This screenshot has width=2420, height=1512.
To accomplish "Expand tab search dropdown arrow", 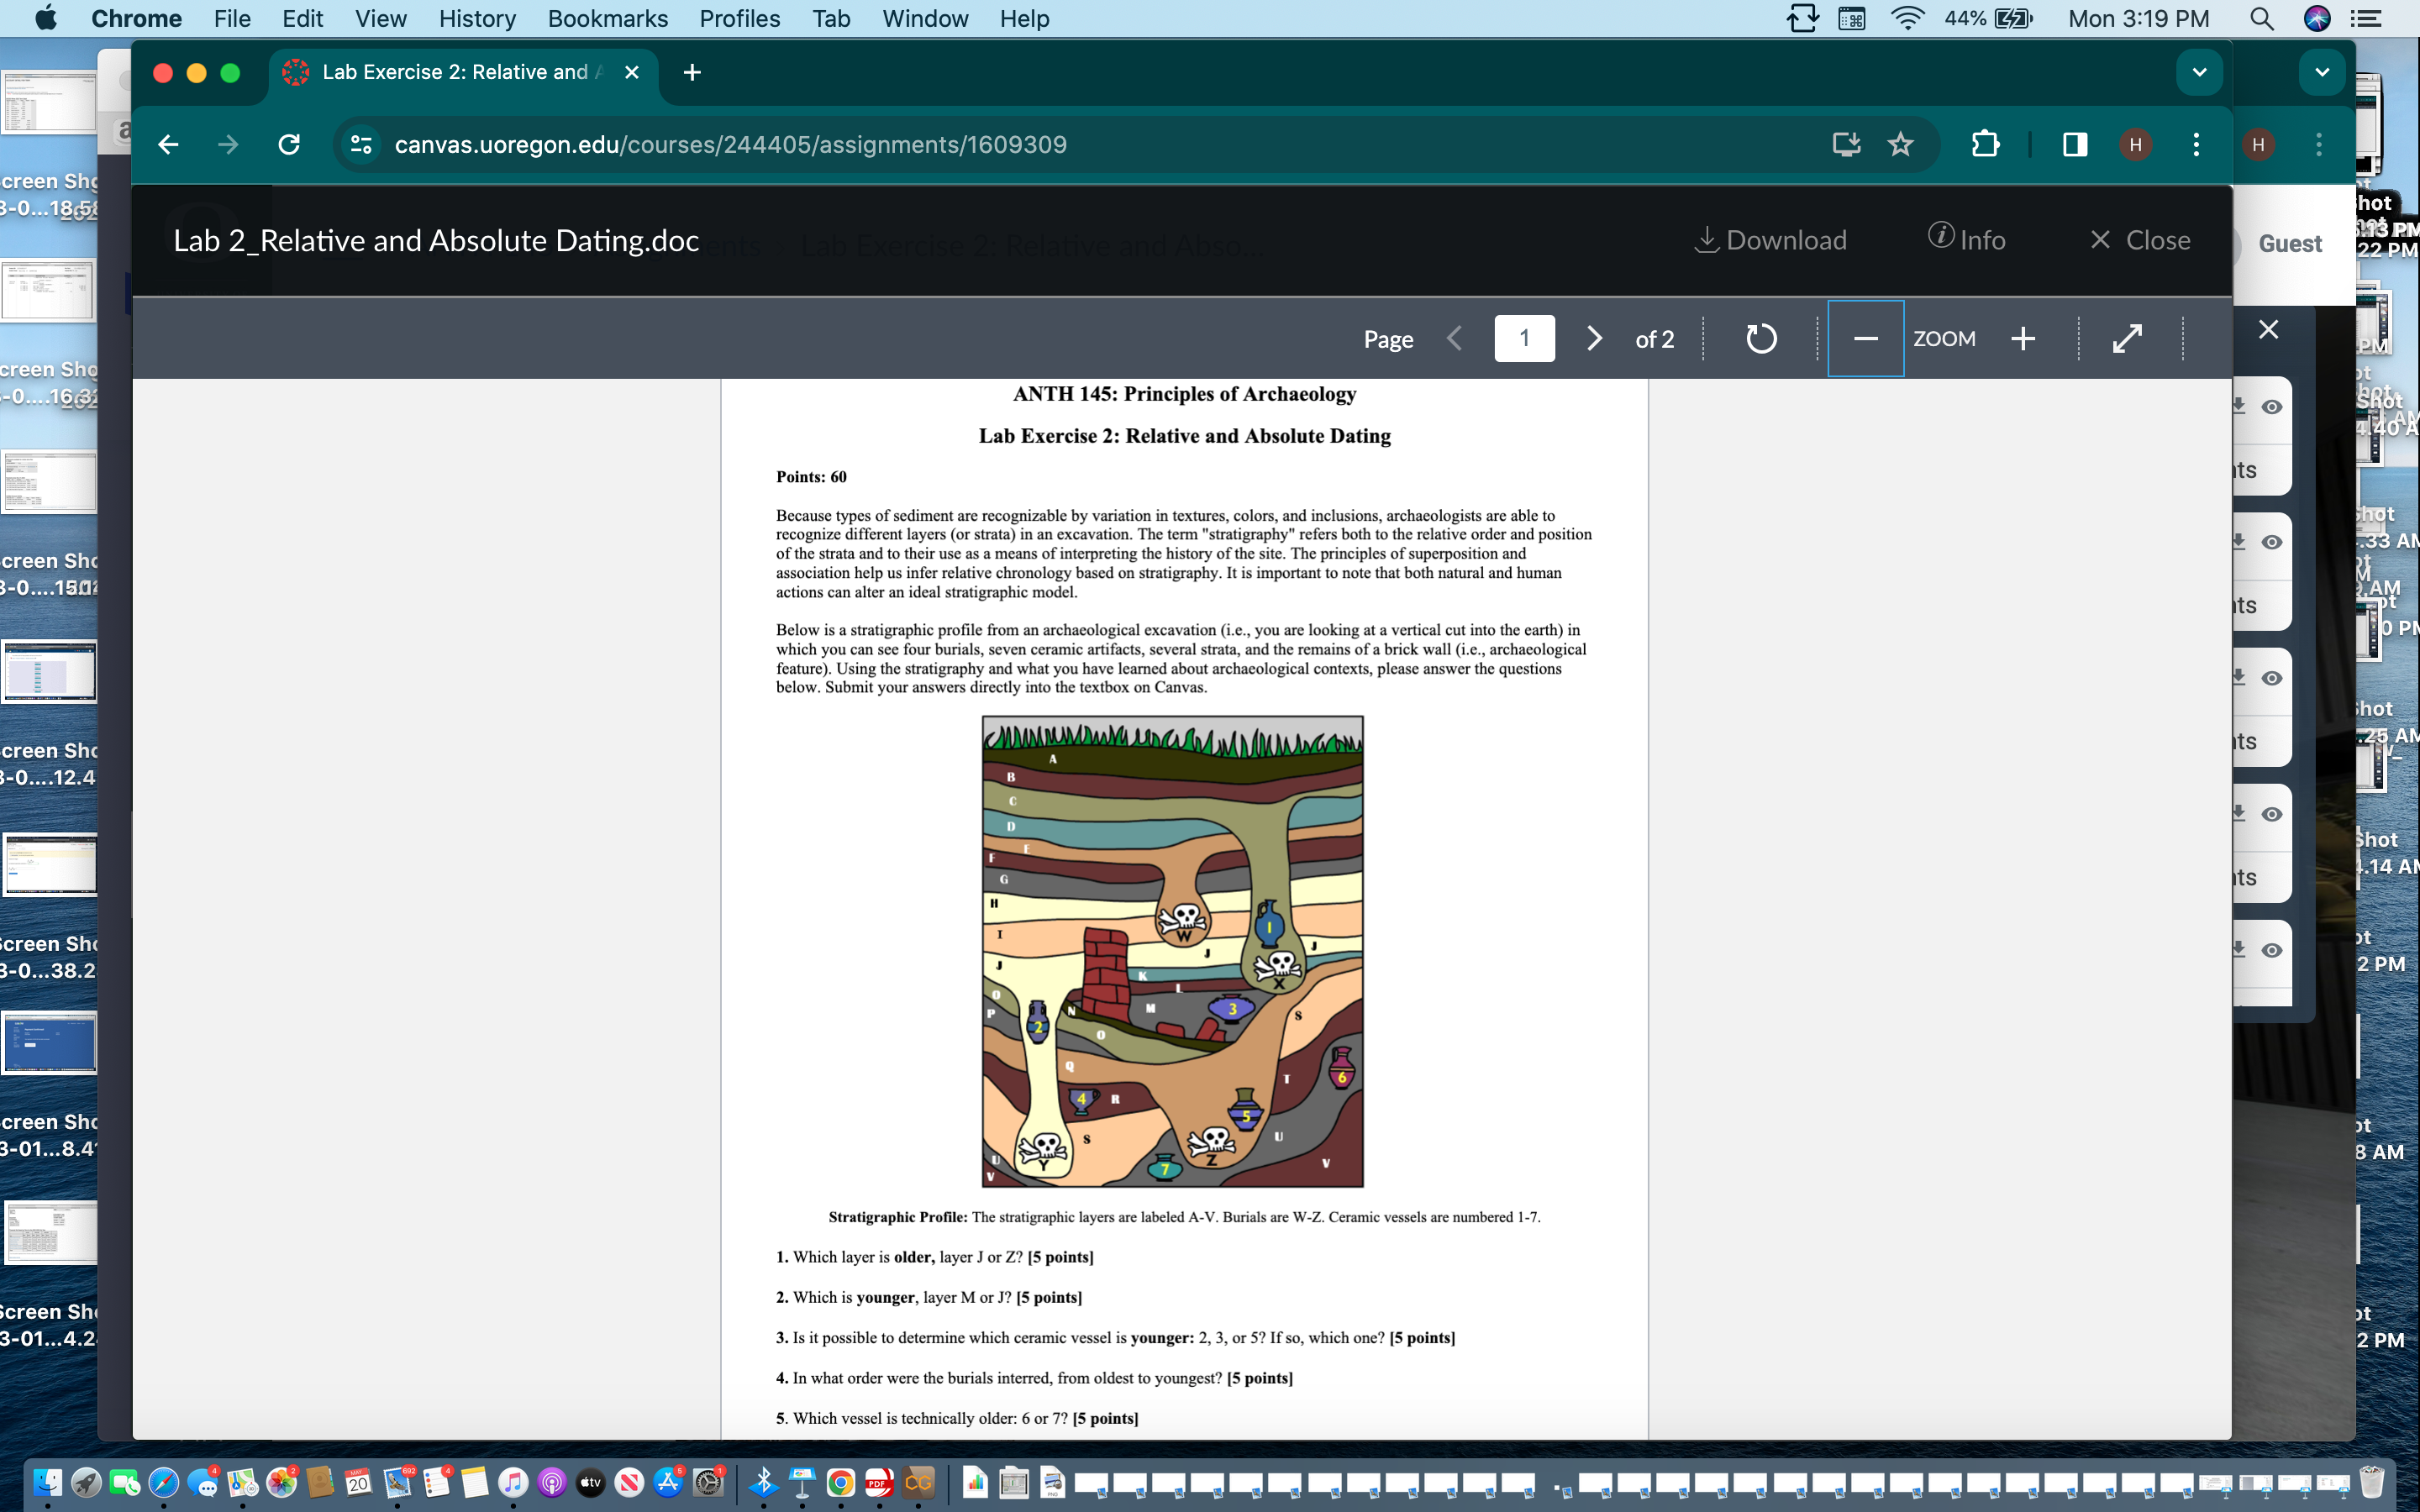I will (2199, 72).
